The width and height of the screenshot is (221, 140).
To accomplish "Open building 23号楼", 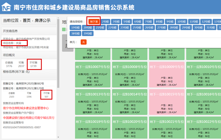I will click(125, 28).
